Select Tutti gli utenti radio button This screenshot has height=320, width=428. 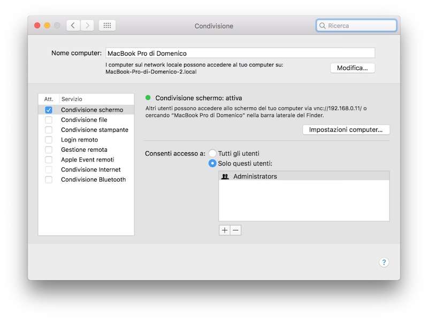(212, 153)
